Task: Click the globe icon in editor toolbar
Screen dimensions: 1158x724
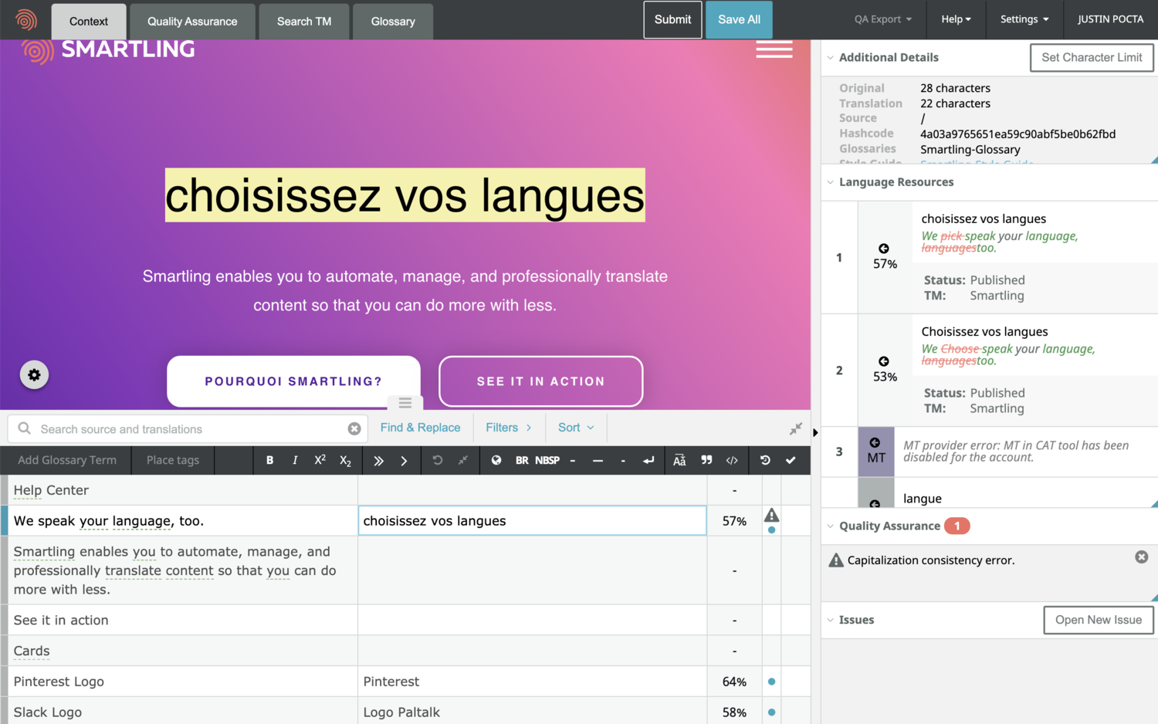Action: click(x=496, y=460)
